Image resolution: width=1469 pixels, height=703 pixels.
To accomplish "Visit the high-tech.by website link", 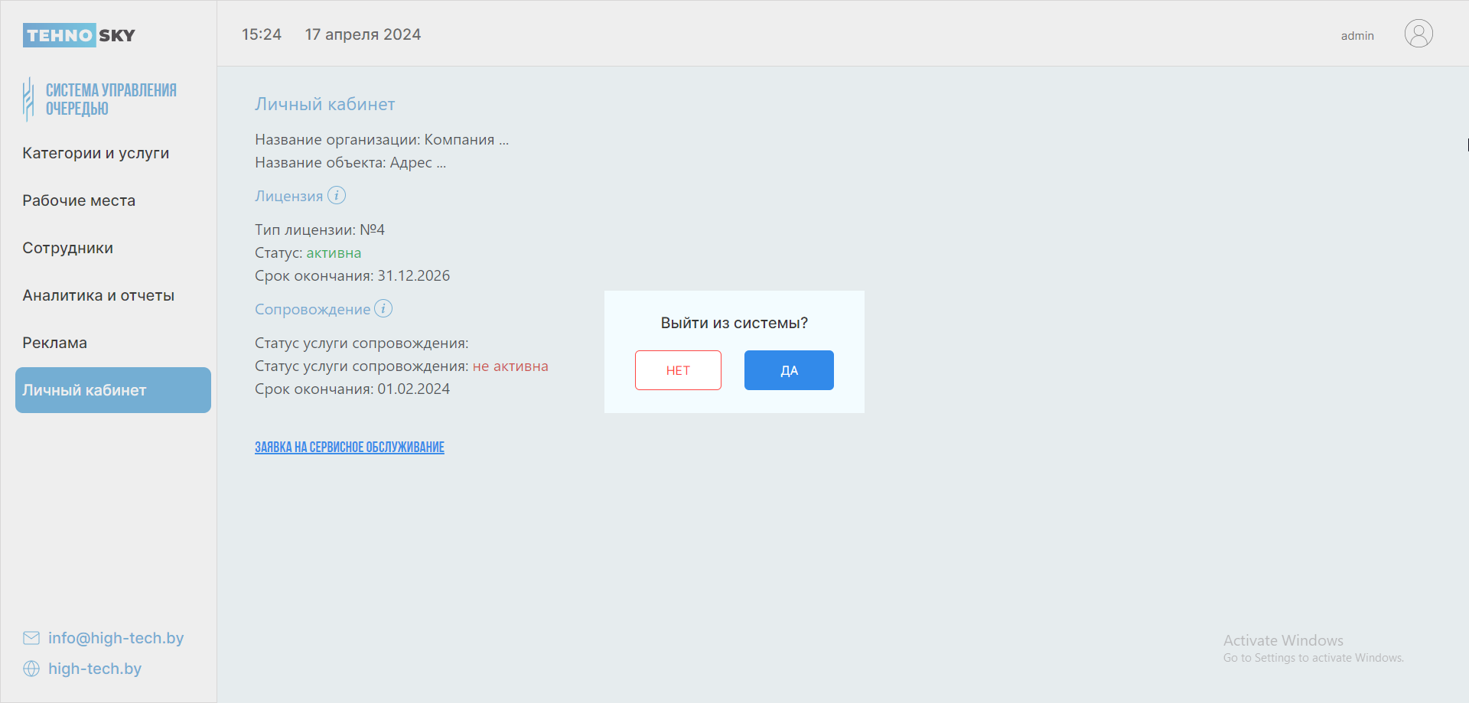I will (95, 669).
